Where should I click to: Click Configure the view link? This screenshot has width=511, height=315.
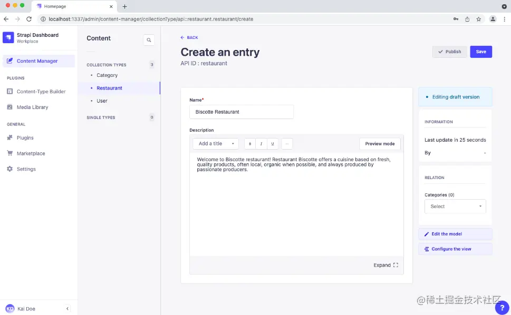[x=455, y=249]
